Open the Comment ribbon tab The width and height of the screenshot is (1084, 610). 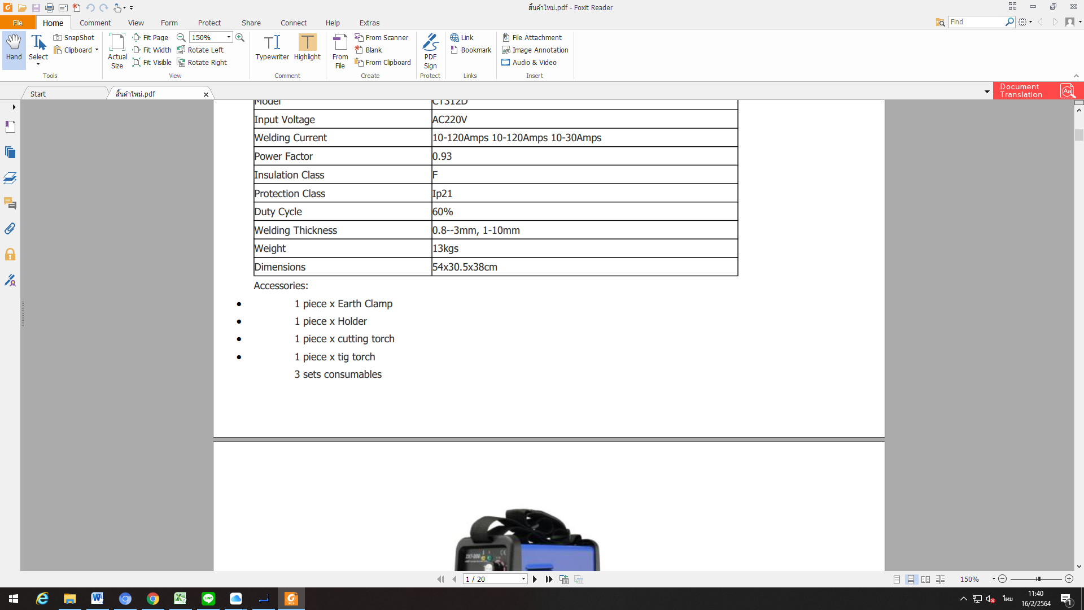coord(95,23)
